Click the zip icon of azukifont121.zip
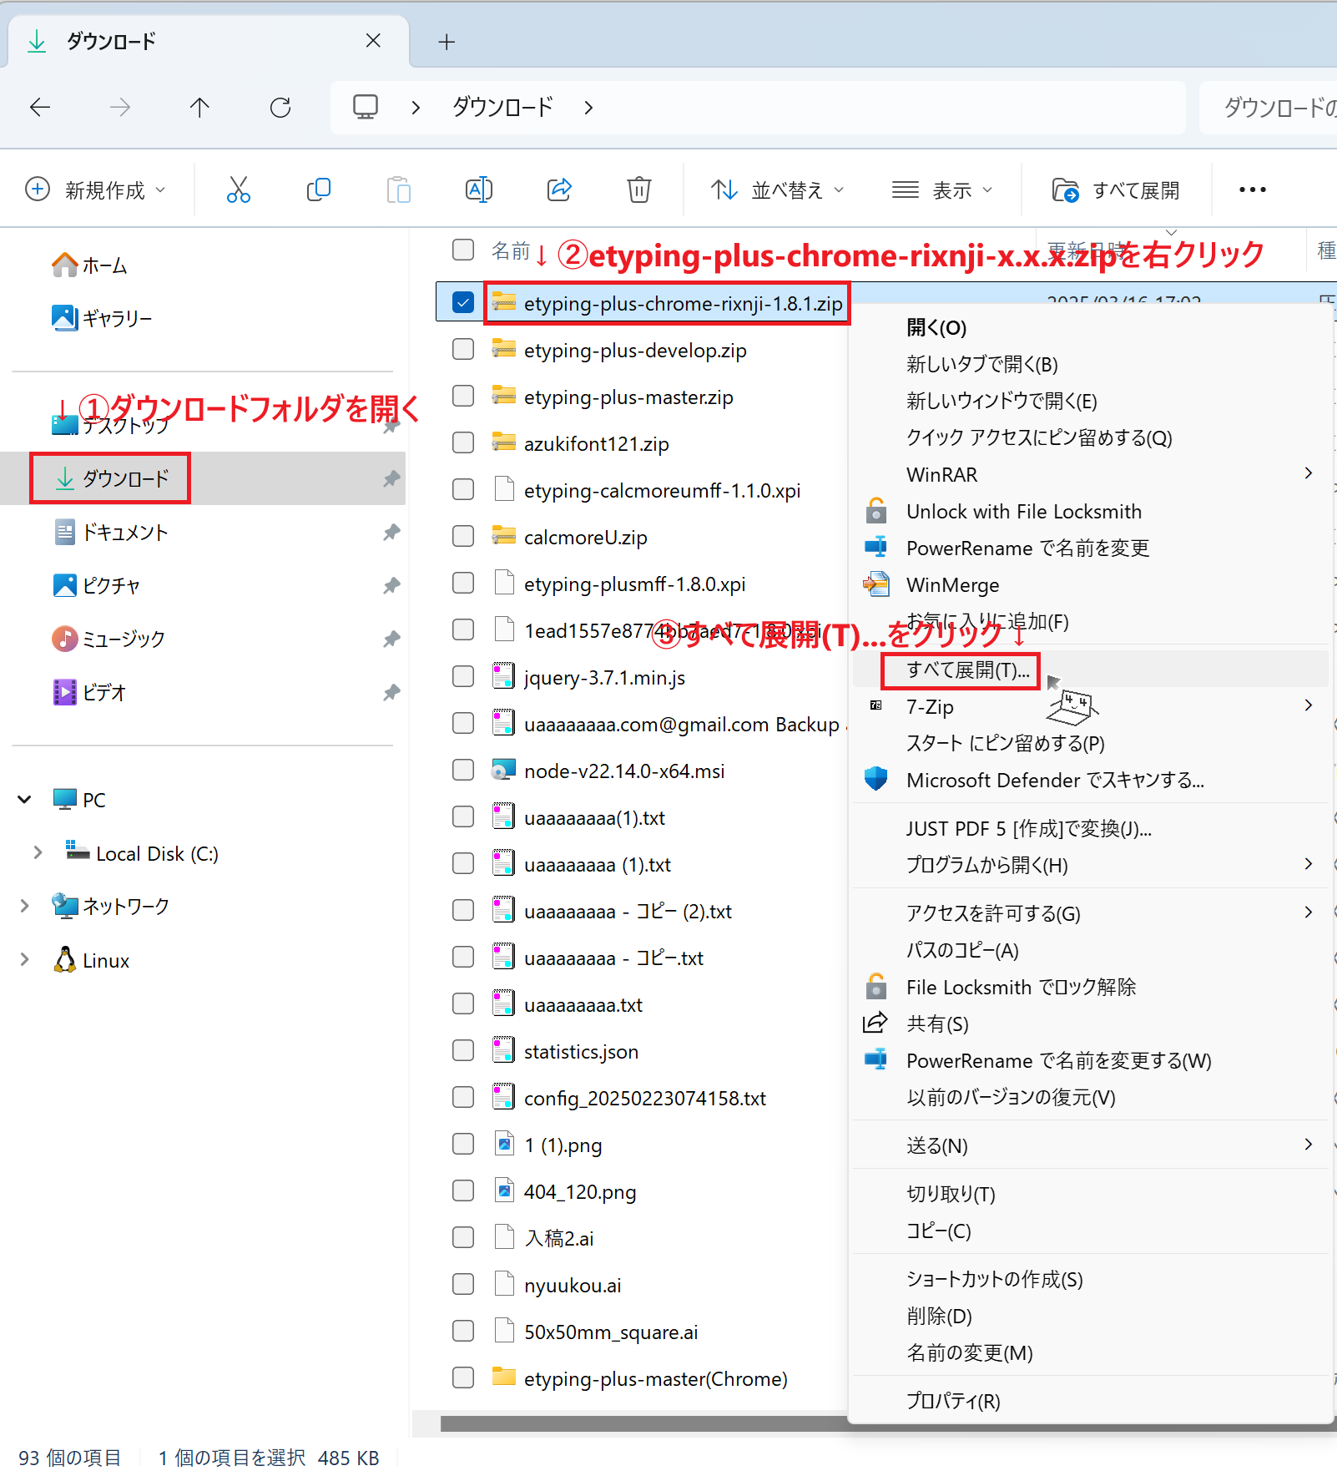 click(503, 442)
